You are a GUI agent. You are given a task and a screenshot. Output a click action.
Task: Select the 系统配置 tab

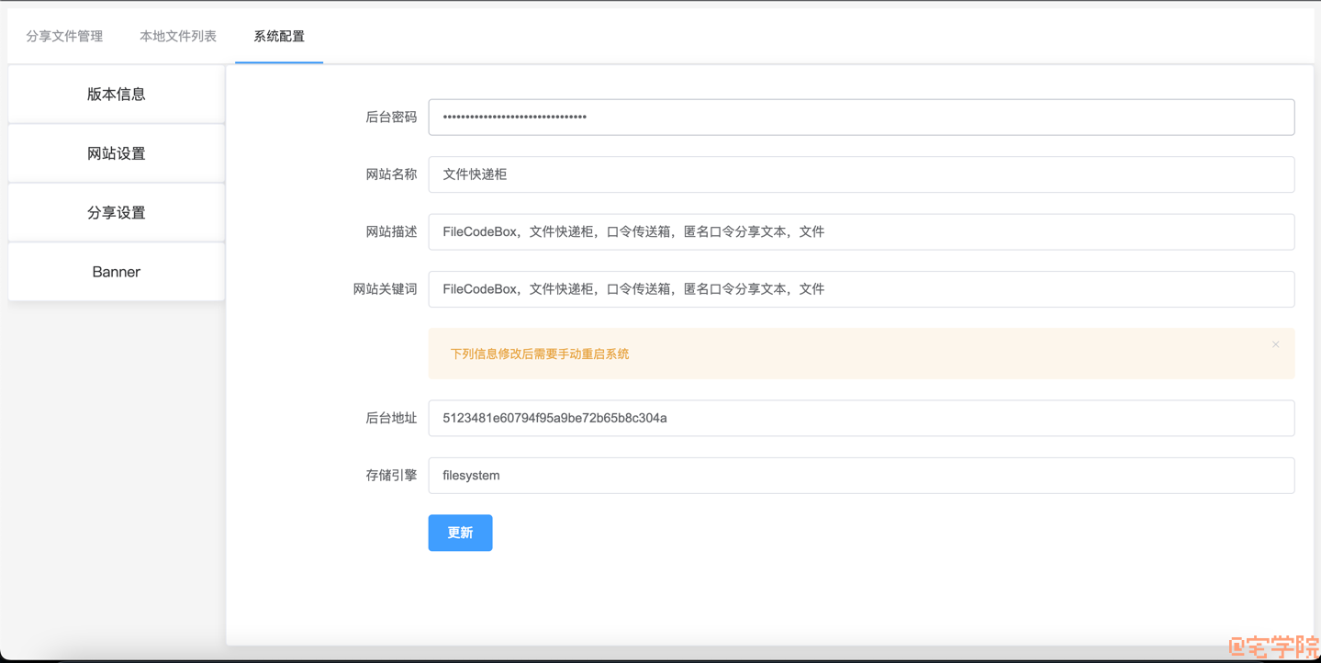click(x=279, y=37)
